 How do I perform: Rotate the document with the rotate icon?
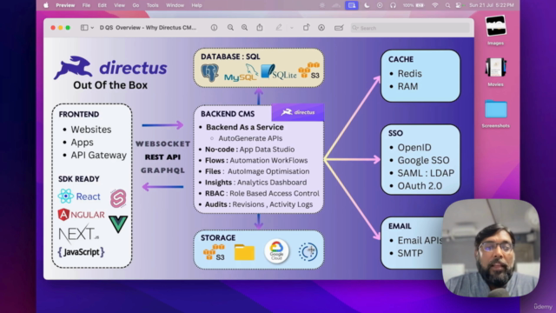306,28
